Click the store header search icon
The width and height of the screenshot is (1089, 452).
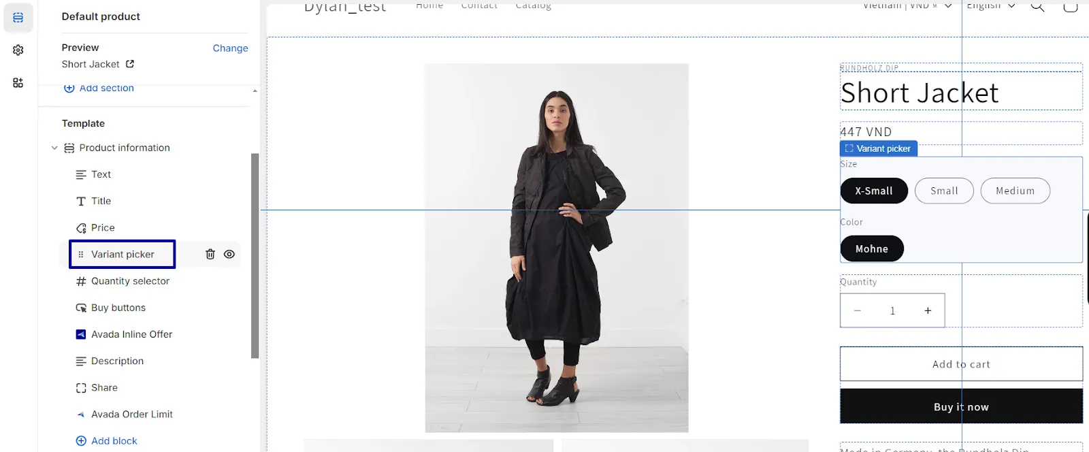pyautogui.click(x=1037, y=6)
